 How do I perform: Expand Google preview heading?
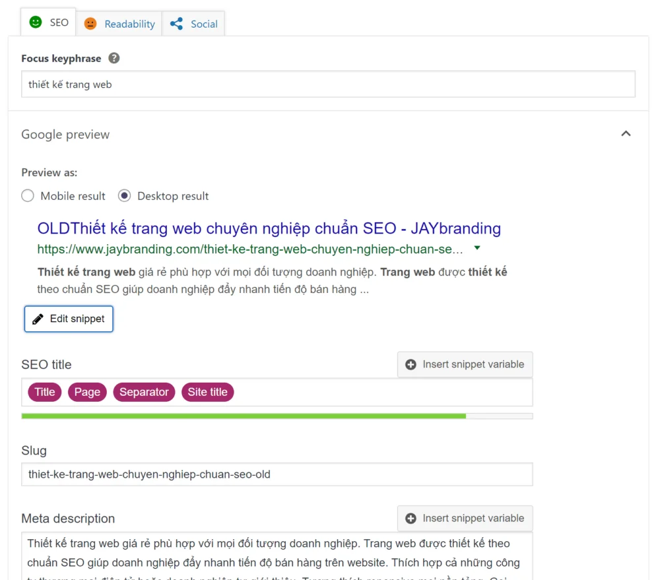click(65, 134)
